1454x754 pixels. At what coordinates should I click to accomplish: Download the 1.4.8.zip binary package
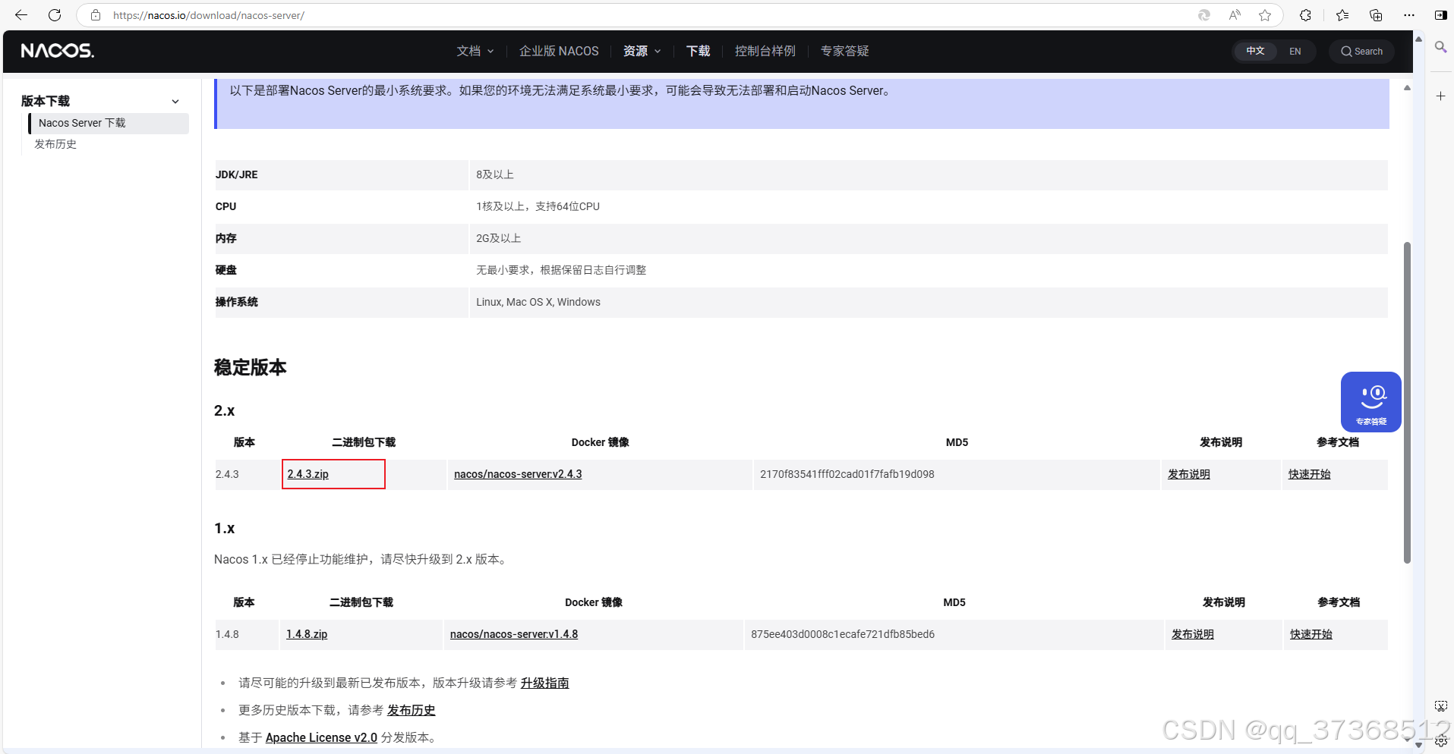coord(307,634)
